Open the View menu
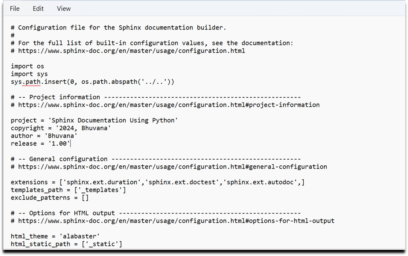Screen dimensions: 408x256 (64, 8)
